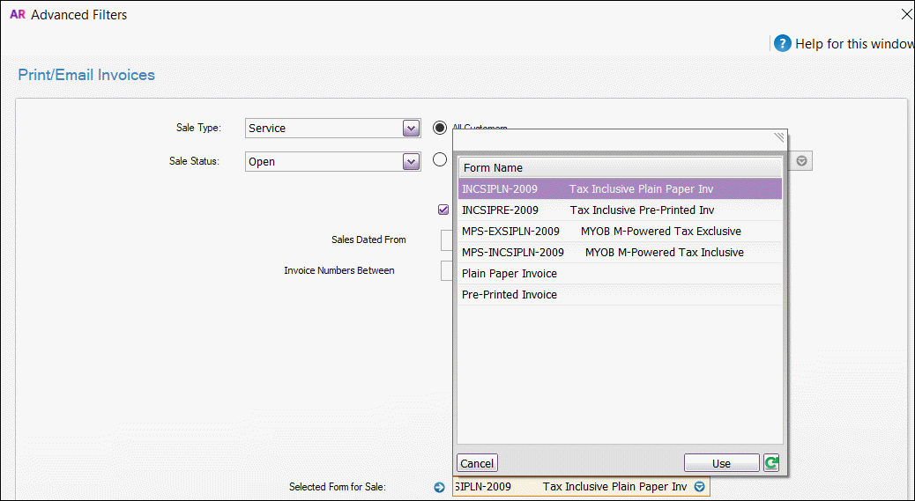Click the Selected Form for Sale label
Screen dimensions: 915x501
pos(338,487)
